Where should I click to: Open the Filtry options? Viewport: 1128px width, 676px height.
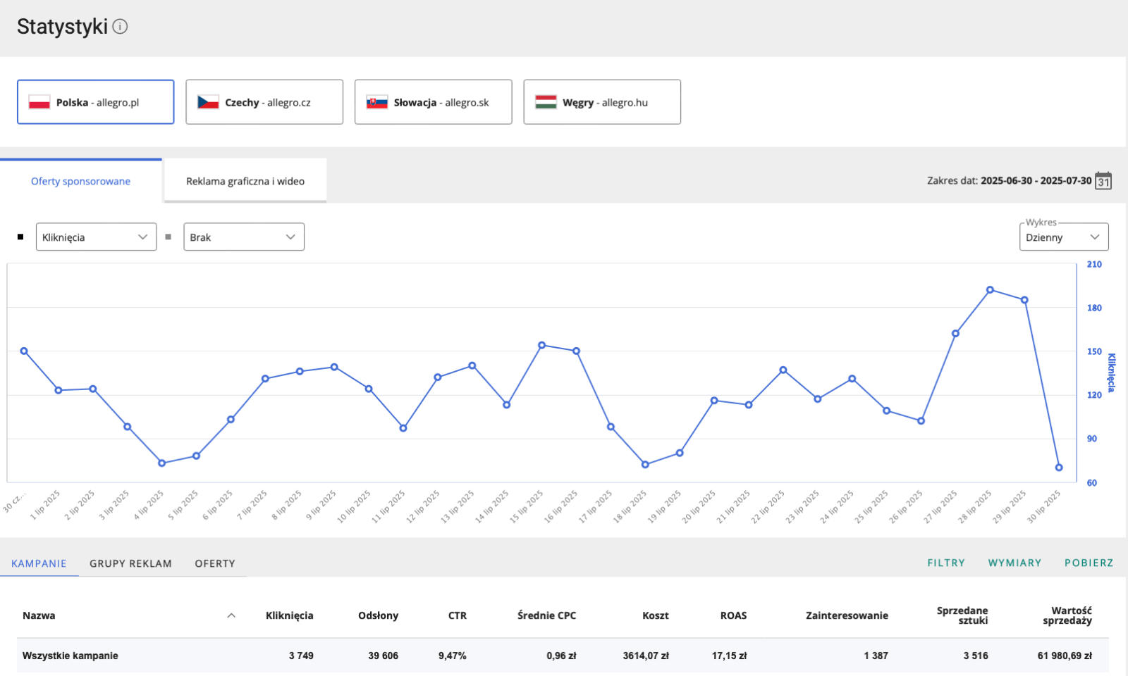click(x=945, y=563)
